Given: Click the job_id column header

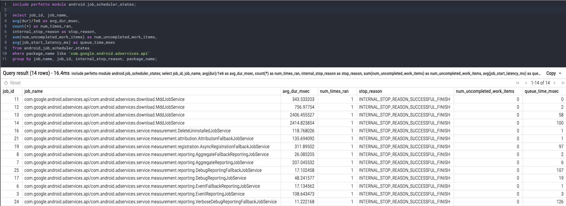Looking at the screenshot, I should coord(8,91).
